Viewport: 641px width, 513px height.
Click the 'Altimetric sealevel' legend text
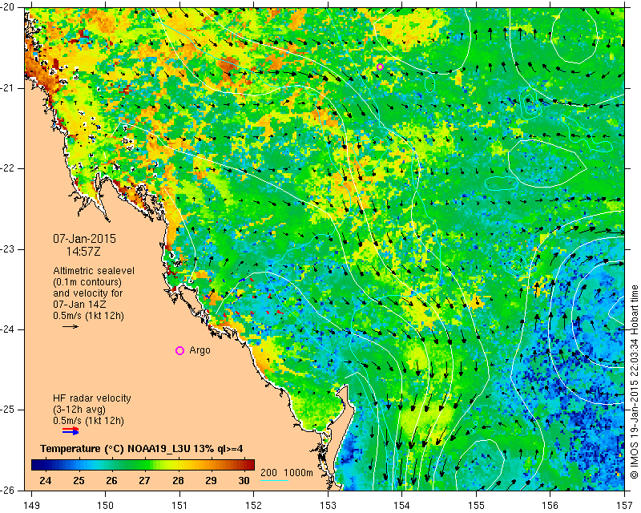94,271
